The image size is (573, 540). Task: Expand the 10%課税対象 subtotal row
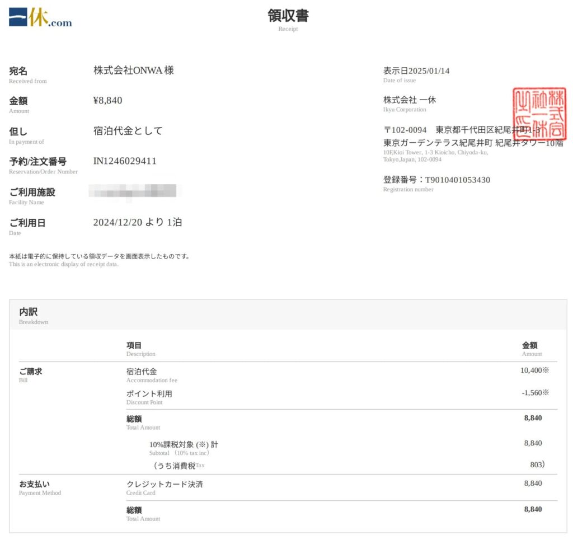point(183,444)
